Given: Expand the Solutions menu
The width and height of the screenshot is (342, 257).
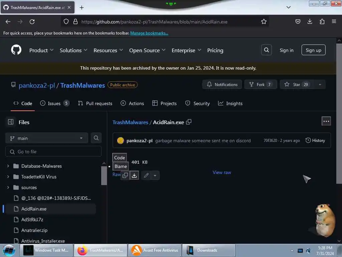Looking at the screenshot, I should coord(73,50).
